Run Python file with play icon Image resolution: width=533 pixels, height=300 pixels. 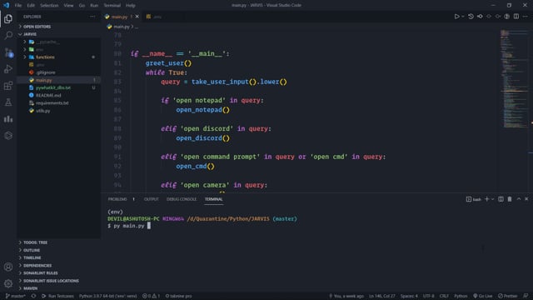456,17
